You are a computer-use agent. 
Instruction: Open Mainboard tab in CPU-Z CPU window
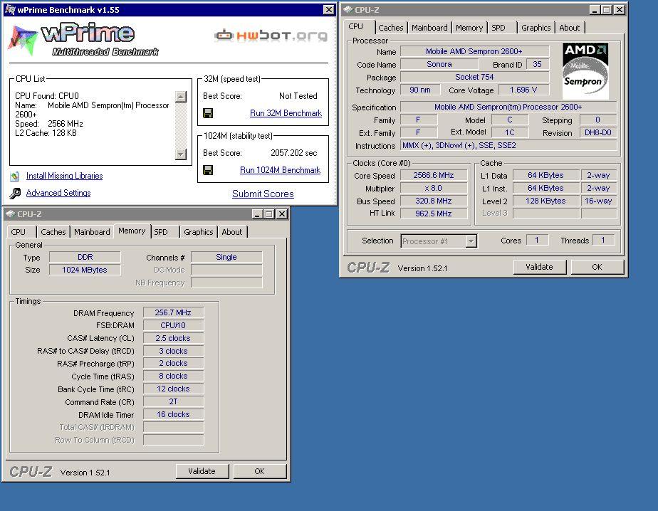tap(429, 28)
